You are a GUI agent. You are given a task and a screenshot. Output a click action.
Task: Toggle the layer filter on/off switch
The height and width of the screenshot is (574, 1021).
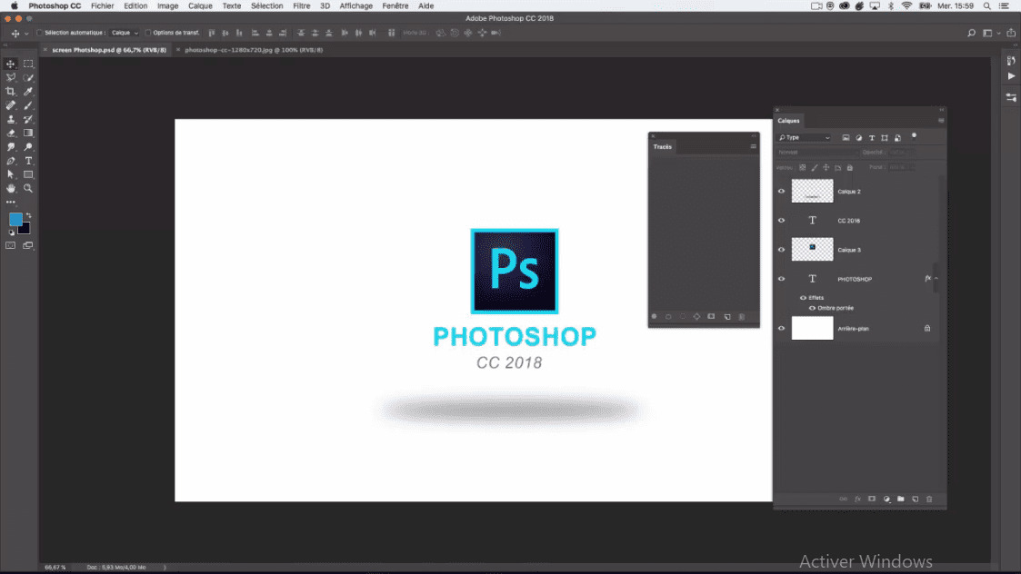[x=914, y=136]
